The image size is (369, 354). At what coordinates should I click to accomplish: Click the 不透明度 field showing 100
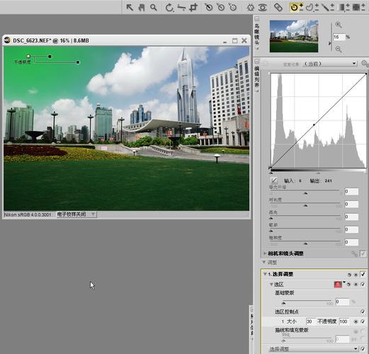(x=344, y=321)
